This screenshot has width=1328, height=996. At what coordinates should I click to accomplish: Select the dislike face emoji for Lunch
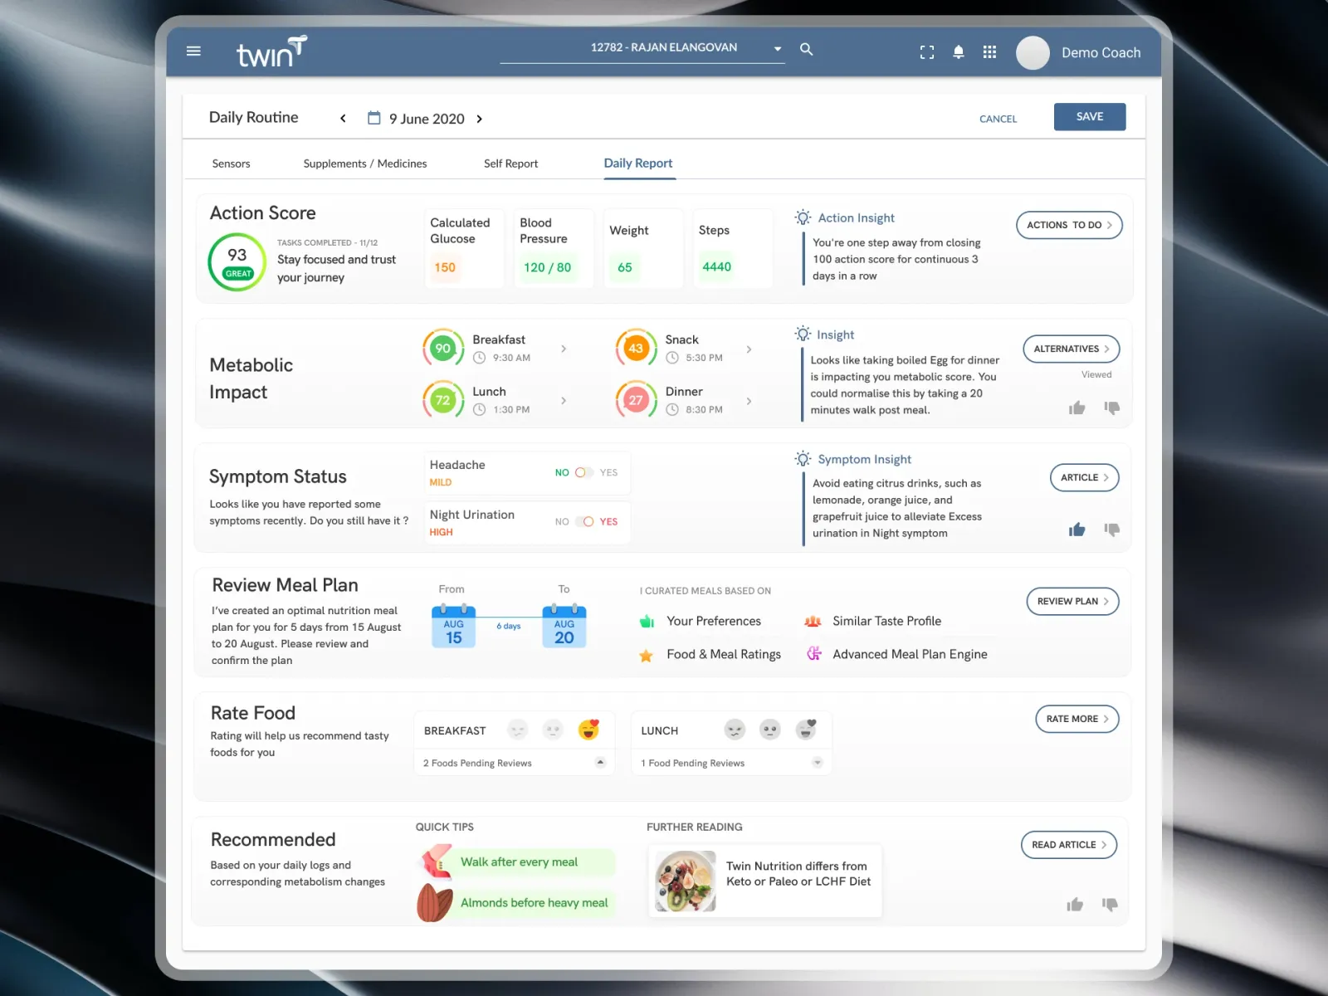(x=735, y=730)
